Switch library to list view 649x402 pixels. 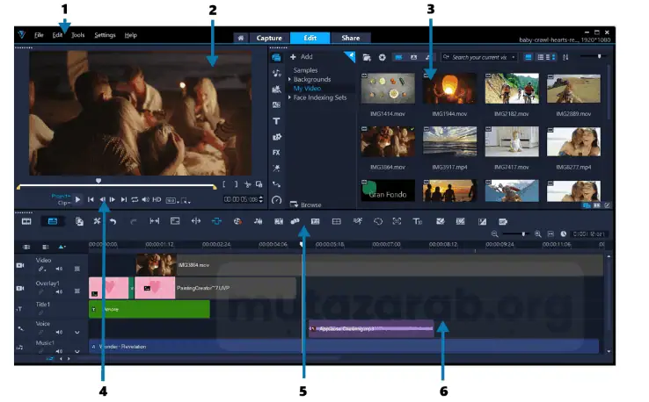[x=541, y=57]
